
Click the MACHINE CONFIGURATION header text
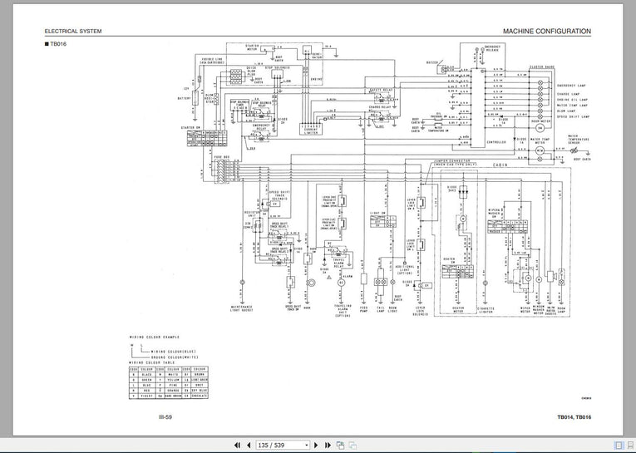547,32
